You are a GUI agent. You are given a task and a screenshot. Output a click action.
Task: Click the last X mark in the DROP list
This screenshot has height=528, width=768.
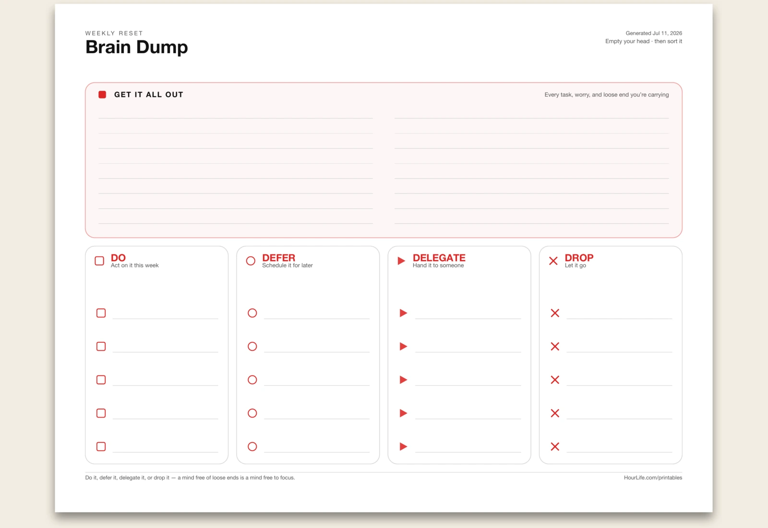coord(555,446)
